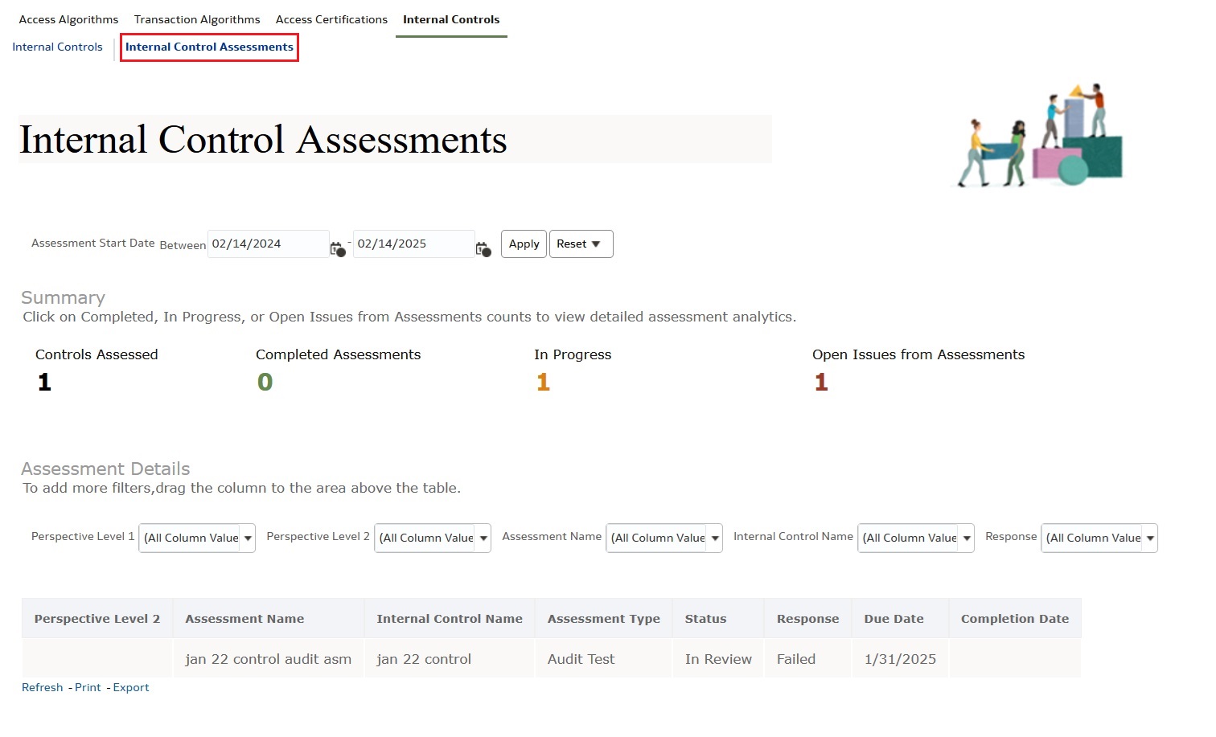Click the start date field 02/14/2024
Screen dimensions: 1216x737
pos(269,244)
